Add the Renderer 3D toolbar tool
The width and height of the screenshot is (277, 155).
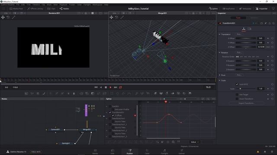coord(190,93)
